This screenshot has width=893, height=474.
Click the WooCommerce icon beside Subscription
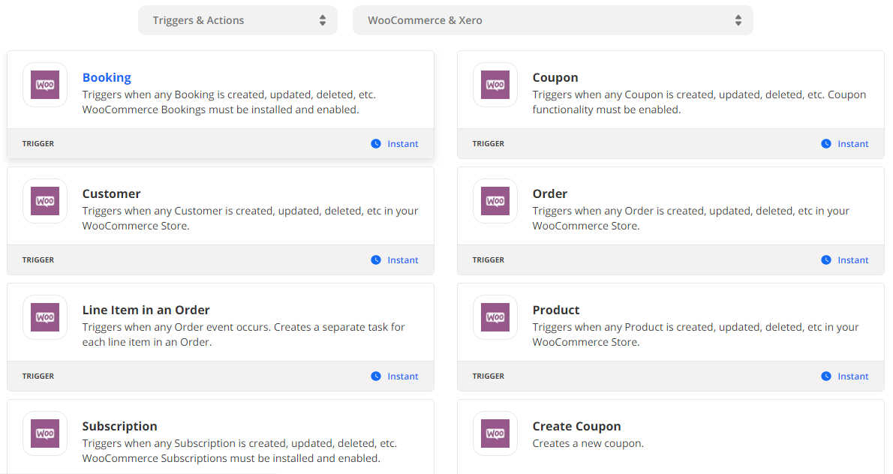point(45,433)
